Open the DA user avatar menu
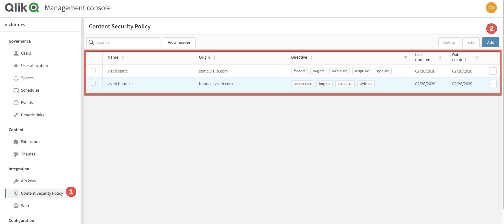 [x=491, y=8]
